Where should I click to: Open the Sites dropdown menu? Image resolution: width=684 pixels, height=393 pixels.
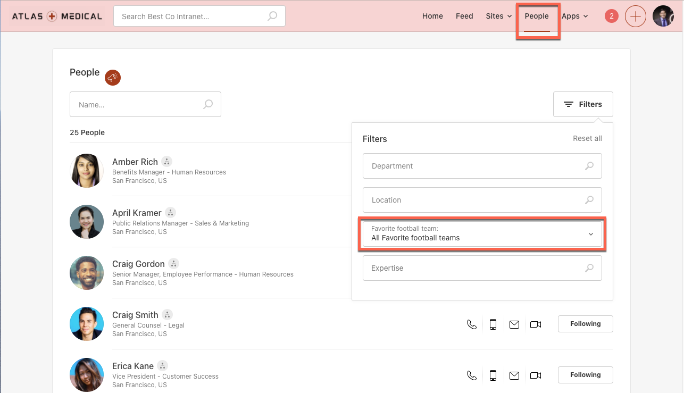pos(498,16)
